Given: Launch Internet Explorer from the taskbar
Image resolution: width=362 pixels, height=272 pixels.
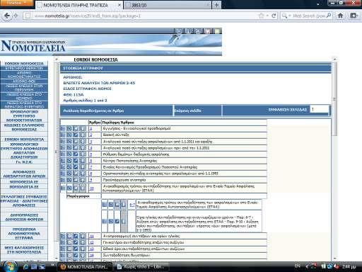Looking at the screenshot, I should click(x=26, y=267).
